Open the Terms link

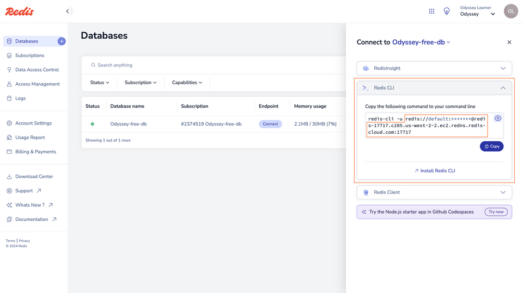click(x=10, y=241)
